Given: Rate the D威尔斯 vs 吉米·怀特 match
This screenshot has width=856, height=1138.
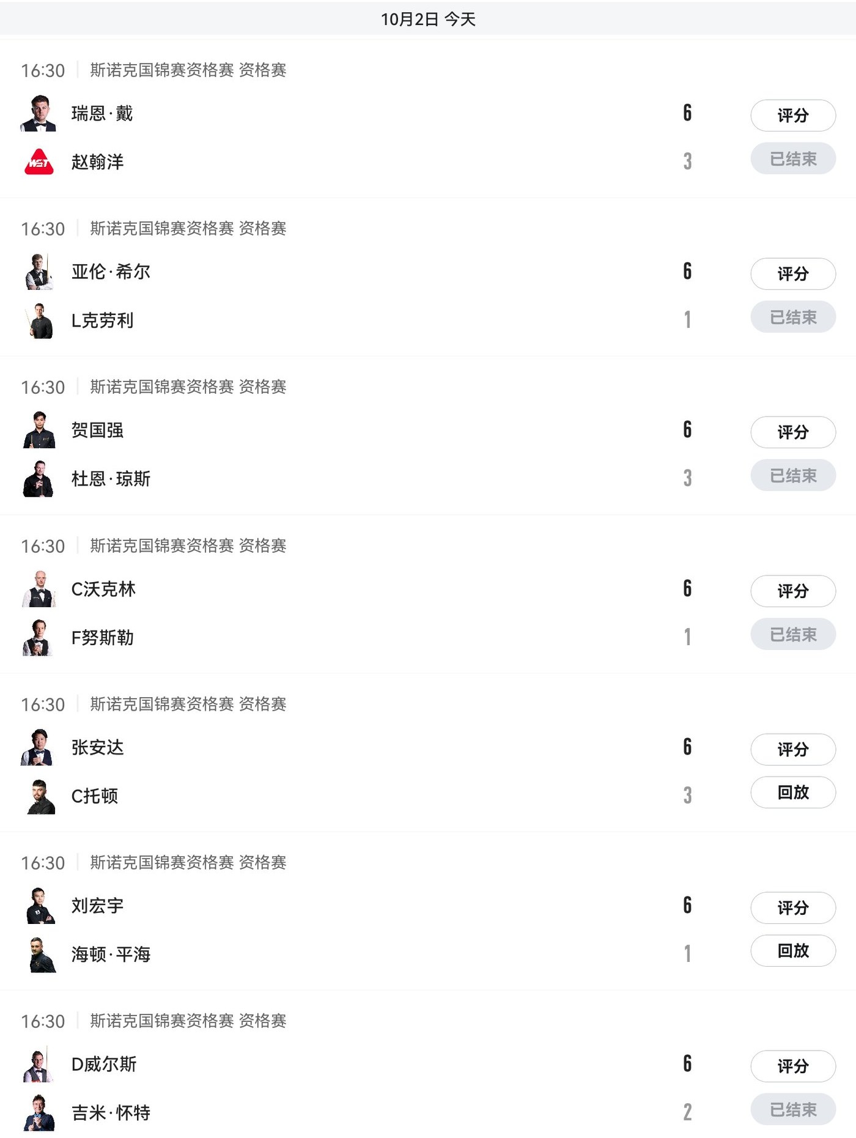Looking at the screenshot, I should [x=792, y=1066].
